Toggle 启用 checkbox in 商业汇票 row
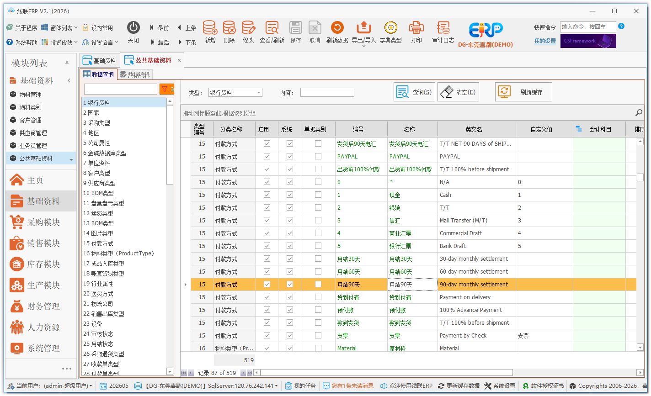The width and height of the screenshot is (651, 396). pyautogui.click(x=267, y=233)
